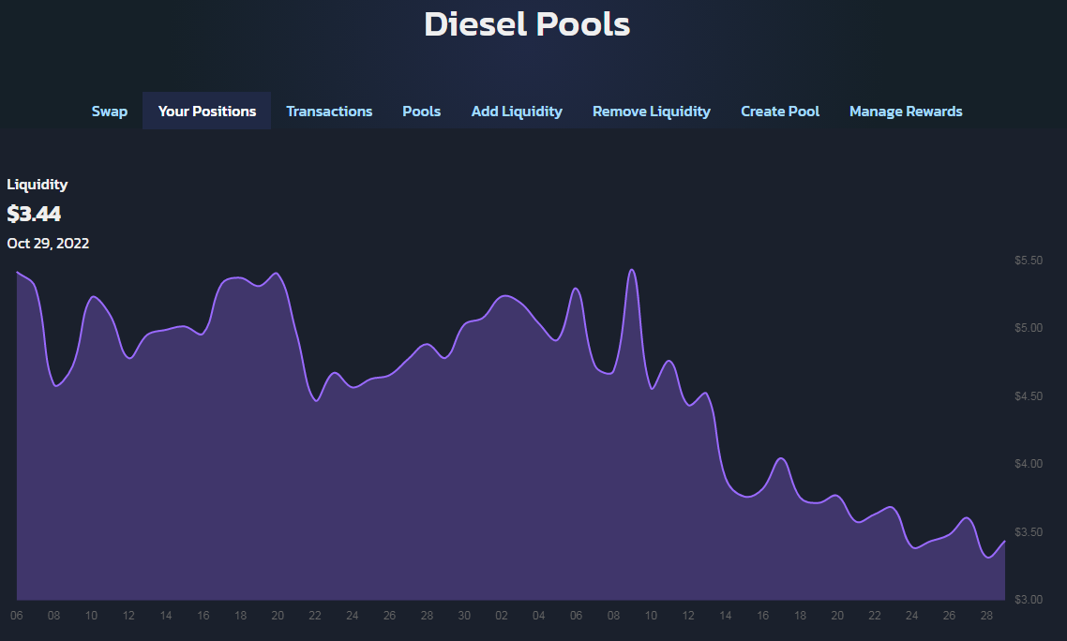Click the Oct 29, 2022 date

(48, 243)
